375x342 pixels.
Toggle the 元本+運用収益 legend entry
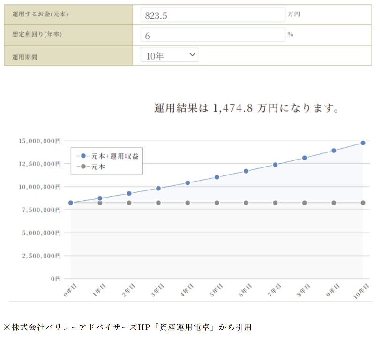coord(108,156)
